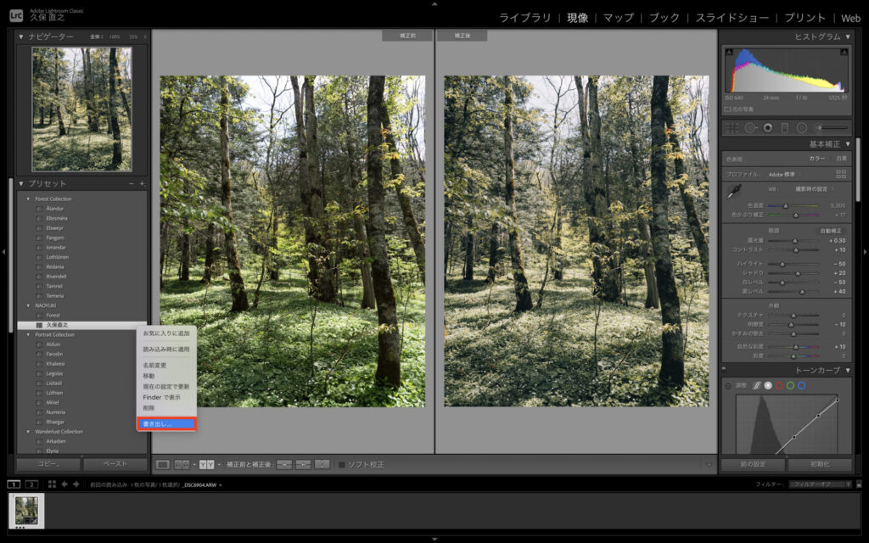Click the reference view R|A icon
This screenshot has height=543, width=869.
[182, 464]
